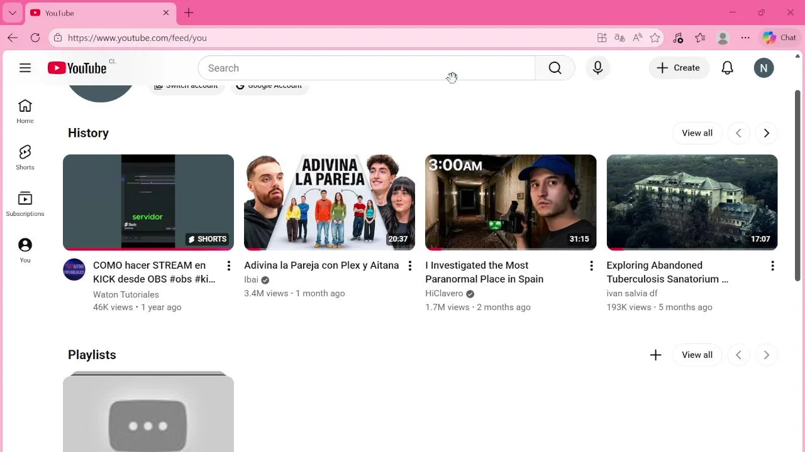
Task: Show previous History videos with left arrow
Action: point(738,133)
